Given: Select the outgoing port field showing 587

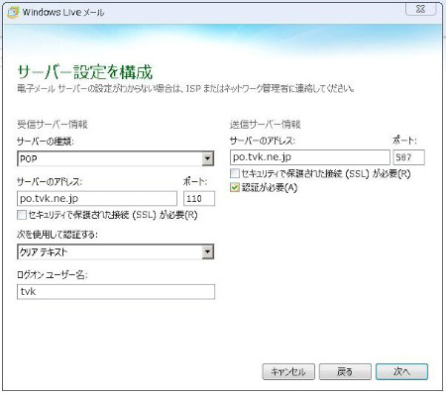Looking at the screenshot, I should pyautogui.click(x=408, y=157).
